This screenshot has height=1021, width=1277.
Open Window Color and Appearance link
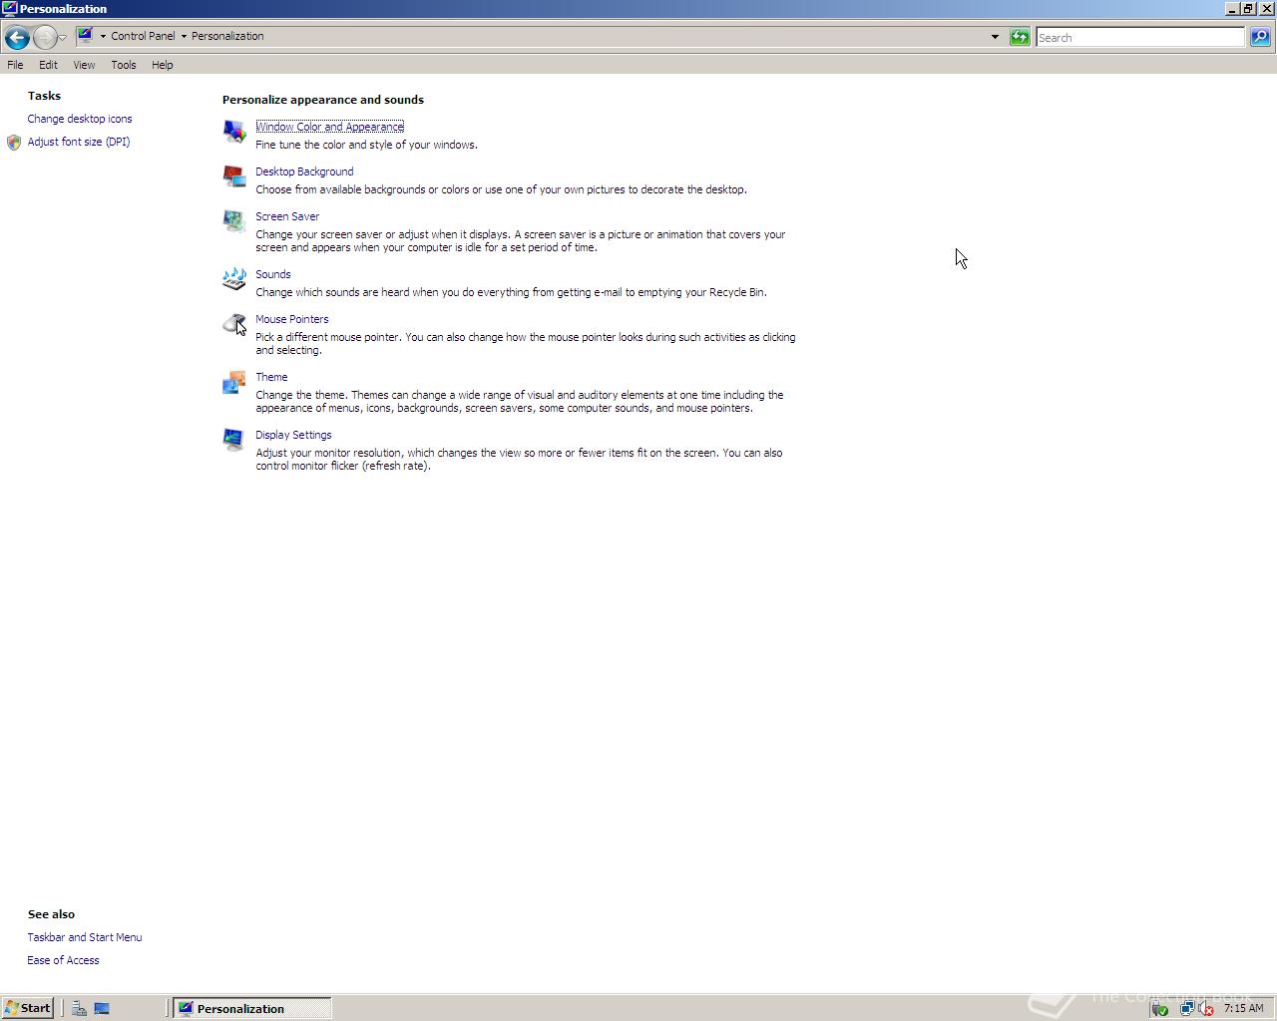pos(329,127)
